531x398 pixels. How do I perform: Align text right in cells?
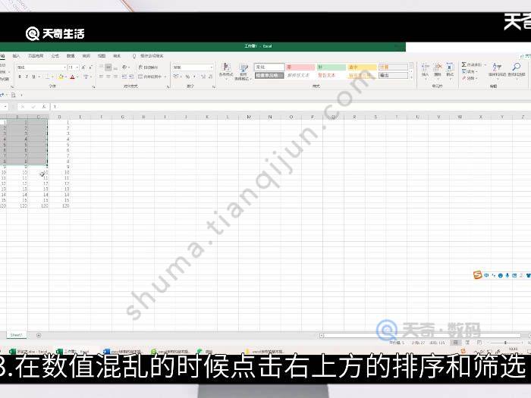tap(115, 77)
